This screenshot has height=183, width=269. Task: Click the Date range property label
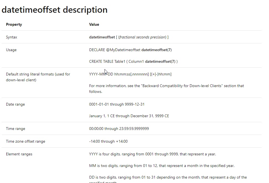(x=15, y=104)
